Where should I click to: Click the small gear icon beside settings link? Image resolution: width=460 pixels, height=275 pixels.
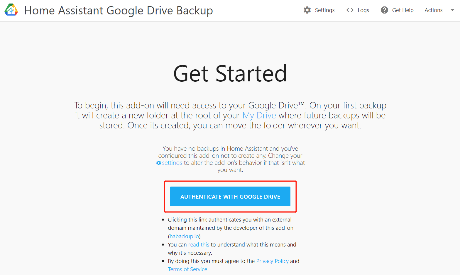point(158,163)
